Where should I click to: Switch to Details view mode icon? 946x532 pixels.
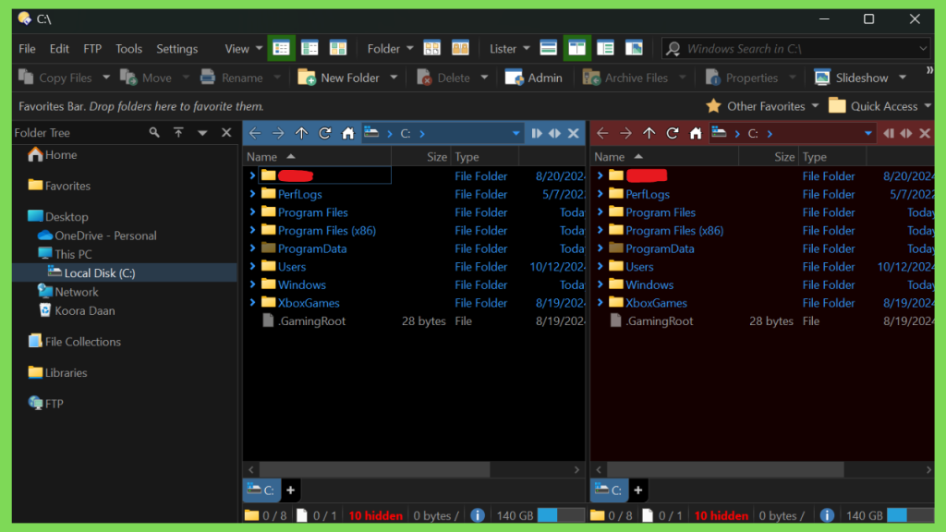(281, 48)
